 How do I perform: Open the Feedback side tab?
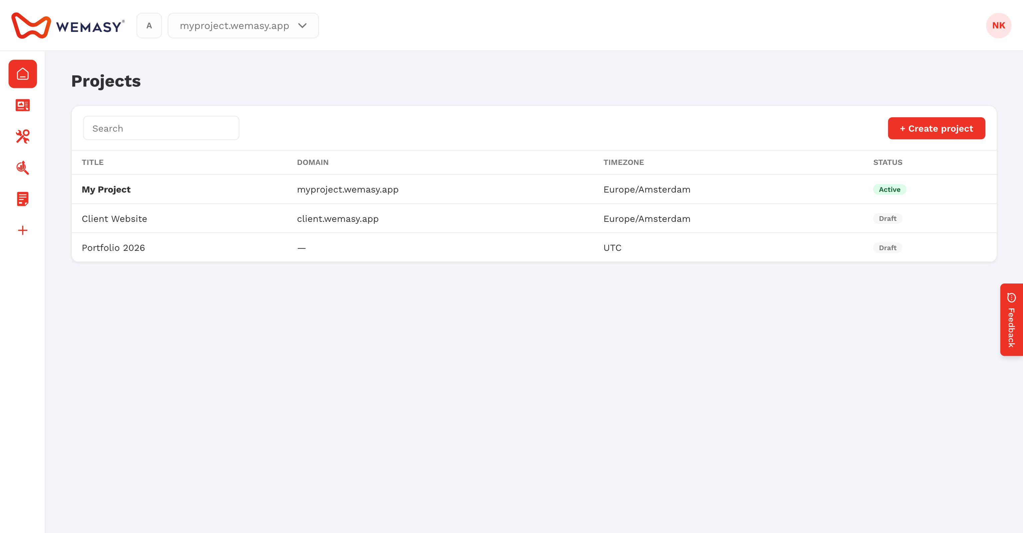pyautogui.click(x=1011, y=320)
